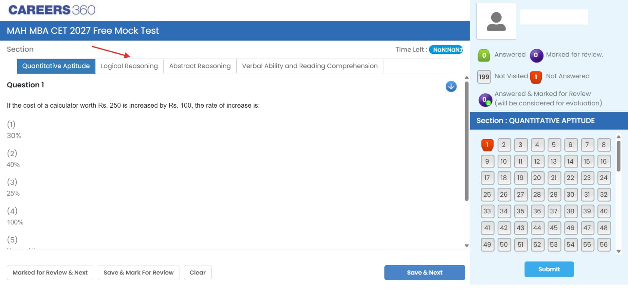The width and height of the screenshot is (628, 306).
Task: Select question 42 in the palette
Action: 504,228
